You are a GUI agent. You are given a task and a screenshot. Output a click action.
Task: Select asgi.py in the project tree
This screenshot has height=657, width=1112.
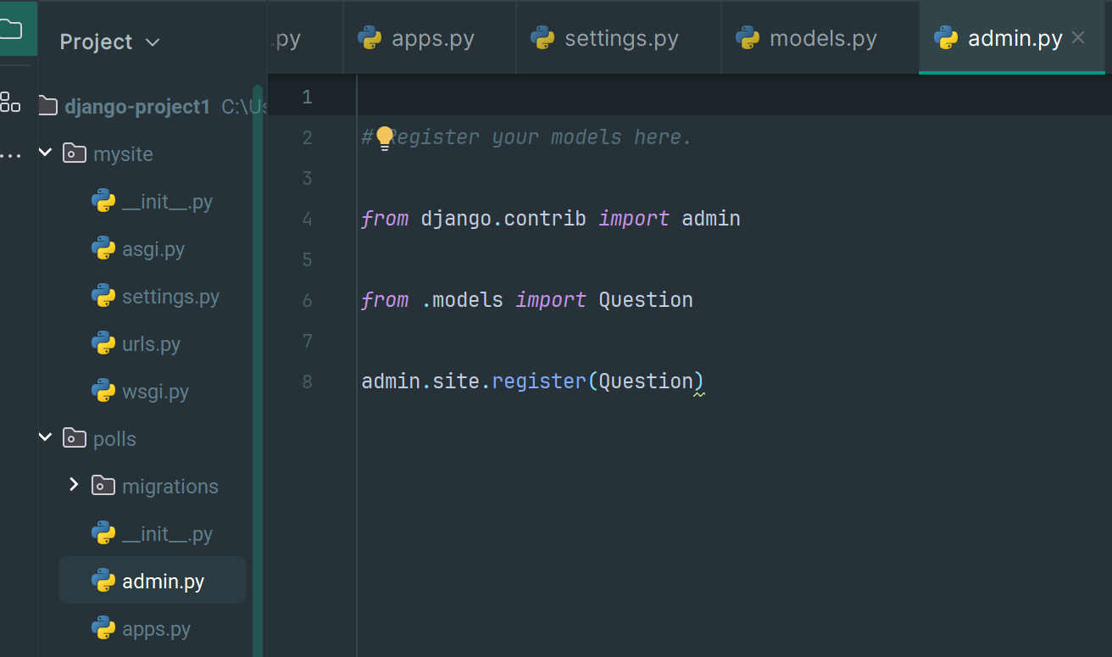coord(153,249)
